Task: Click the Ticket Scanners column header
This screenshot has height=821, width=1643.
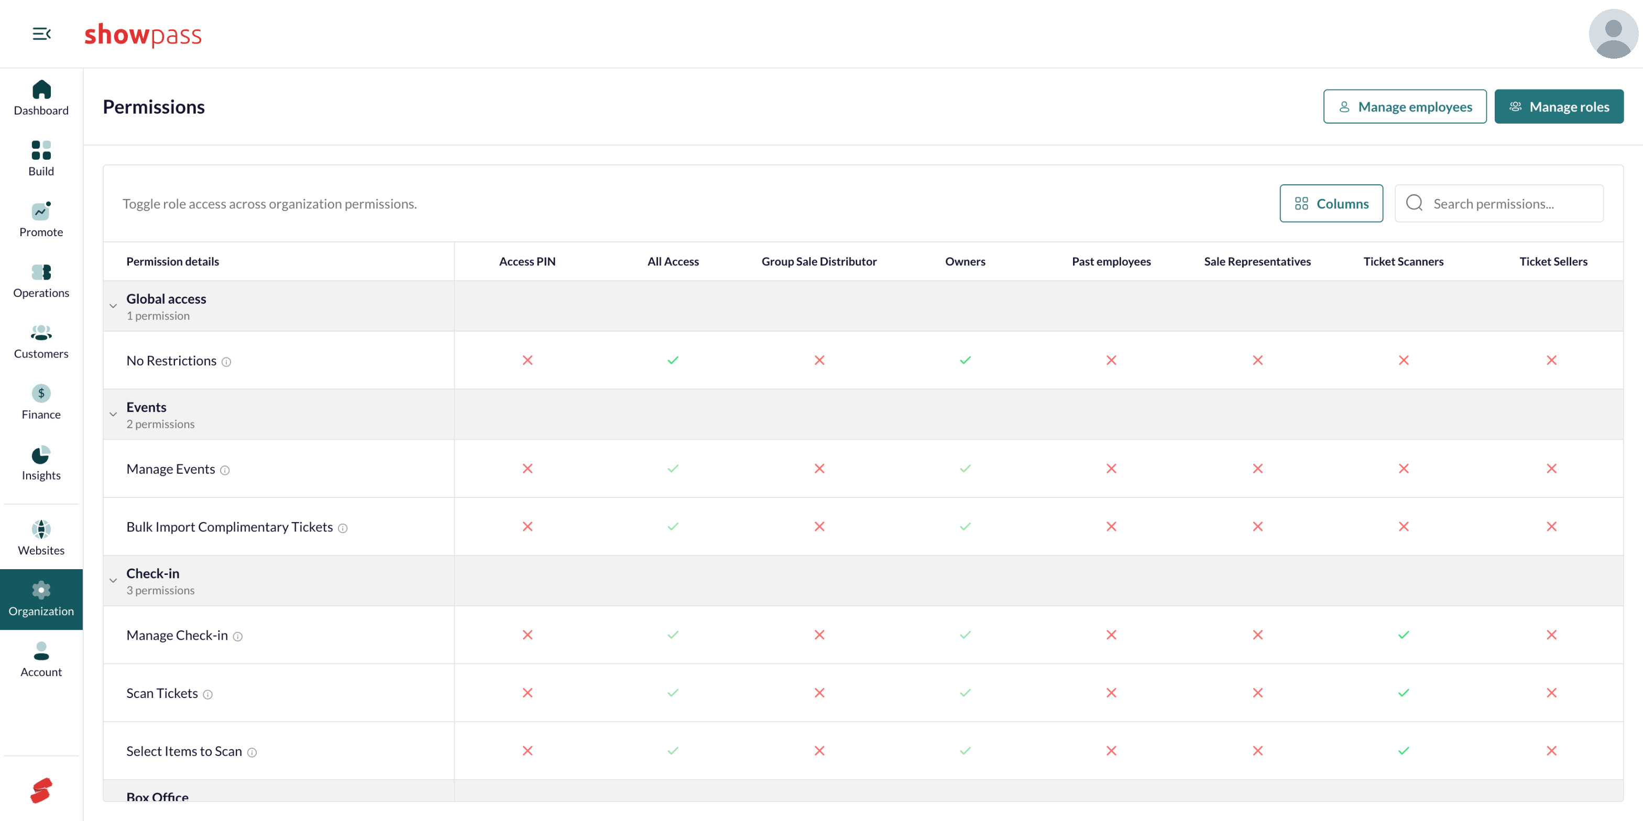Action: [x=1403, y=261]
